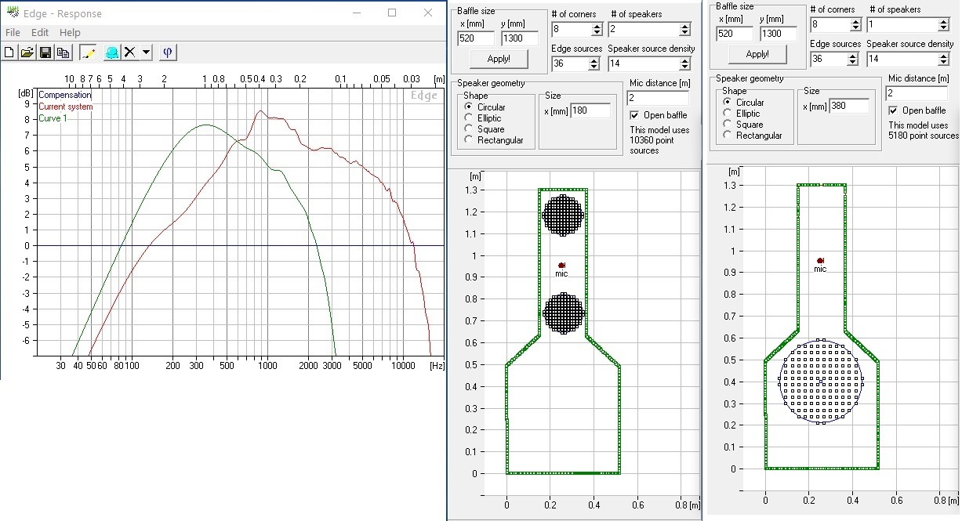Screen dimensions: 962x521
Task: Minimize the Edge - Response window
Action: [x=356, y=13]
